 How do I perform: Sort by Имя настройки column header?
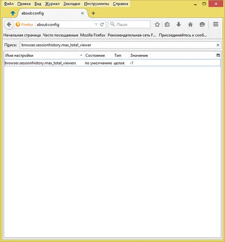coord(44,55)
